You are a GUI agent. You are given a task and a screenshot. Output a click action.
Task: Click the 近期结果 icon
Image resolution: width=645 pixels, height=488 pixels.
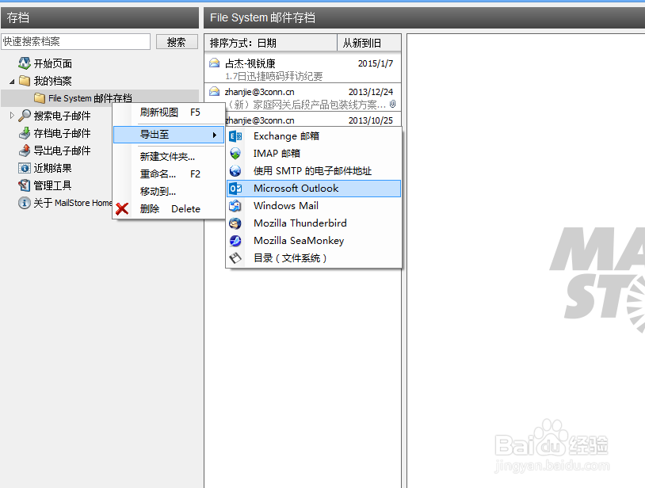pyautogui.click(x=25, y=168)
